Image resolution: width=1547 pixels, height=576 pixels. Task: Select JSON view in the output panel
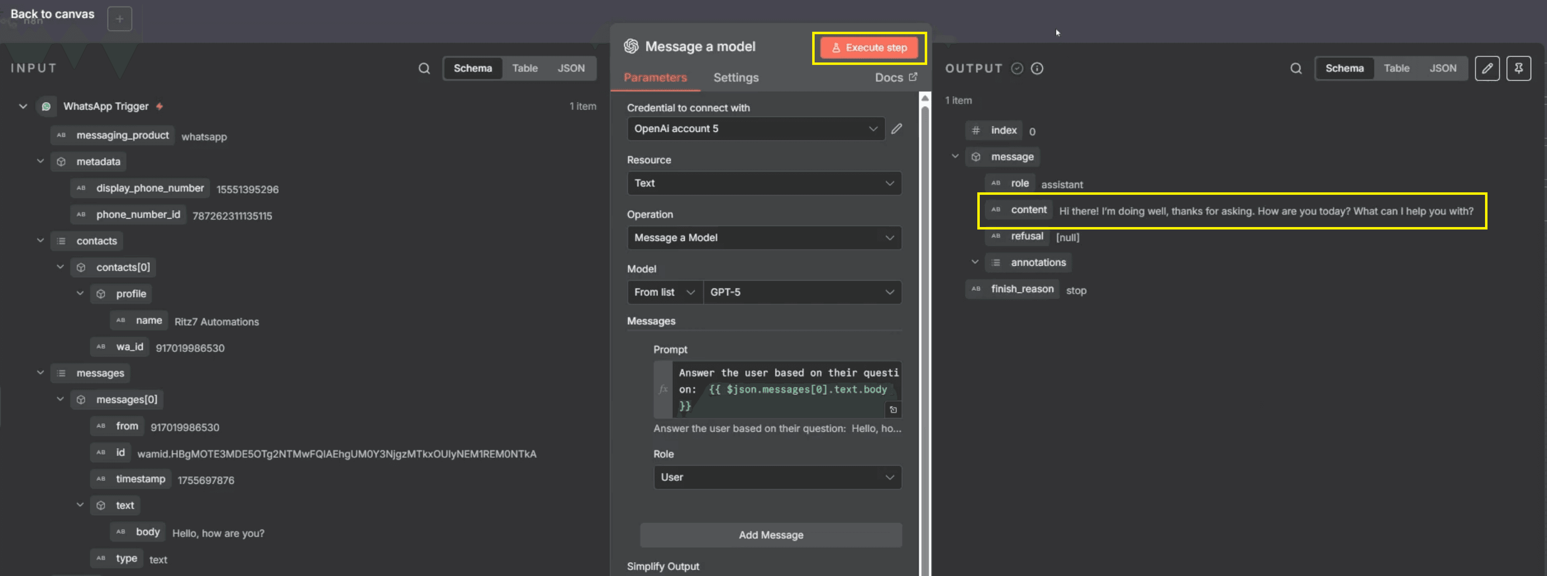point(1443,68)
